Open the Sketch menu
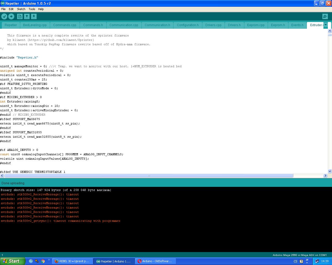The height and width of the screenshot is (265, 332). [21, 9]
